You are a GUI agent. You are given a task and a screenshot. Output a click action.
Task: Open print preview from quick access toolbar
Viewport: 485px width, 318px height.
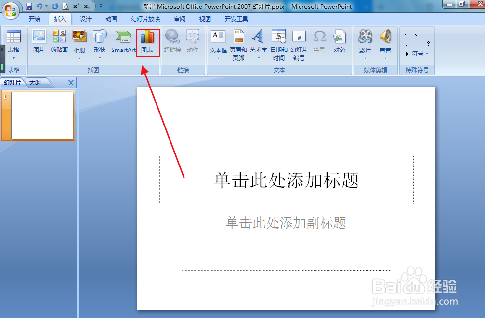[x=66, y=6]
